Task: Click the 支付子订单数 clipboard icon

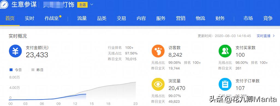Action: click(x=225, y=84)
